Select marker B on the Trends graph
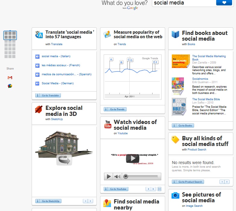The width and height of the screenshot is (236, 211). 121,62
